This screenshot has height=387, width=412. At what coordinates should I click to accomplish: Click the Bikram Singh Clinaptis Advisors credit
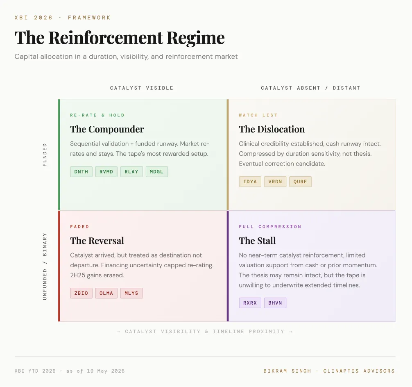click(329, 371)
